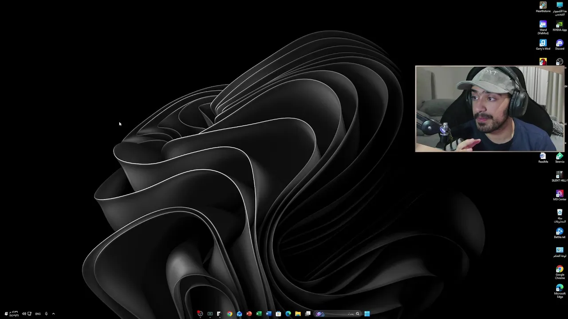Viewport: 568px width, 319px height.
Task: Open the network display icon in tray
Action: tap(30, 314)
